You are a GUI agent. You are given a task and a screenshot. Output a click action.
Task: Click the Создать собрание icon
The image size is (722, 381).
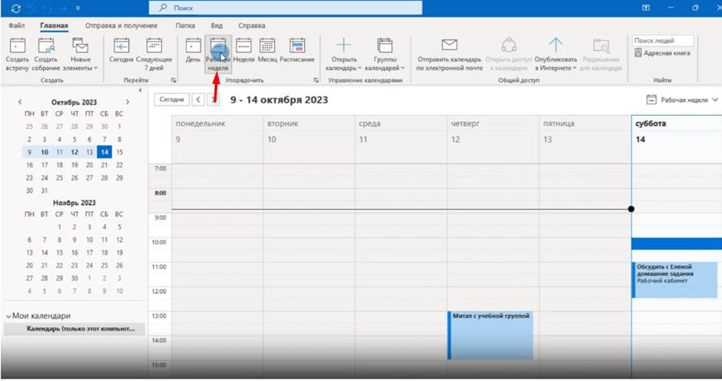tap(47, 48)
